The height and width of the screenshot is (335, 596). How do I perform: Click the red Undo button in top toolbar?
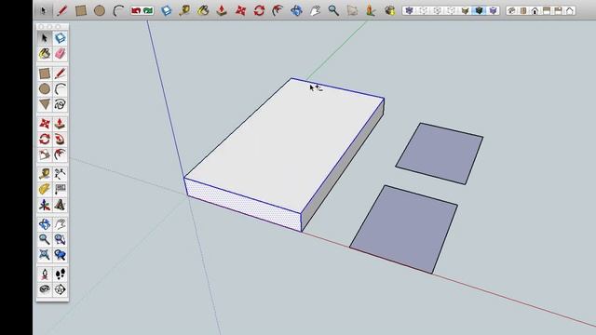click(x=136, y=10)
